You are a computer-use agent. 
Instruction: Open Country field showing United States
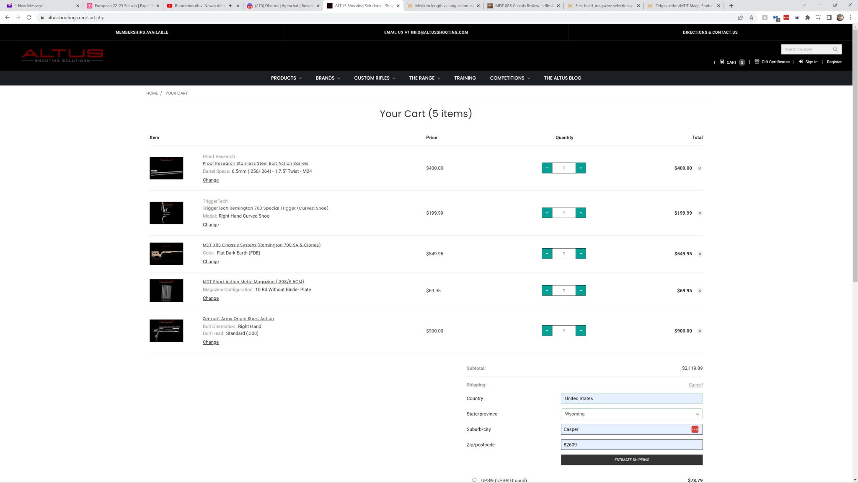coord(631,398)
